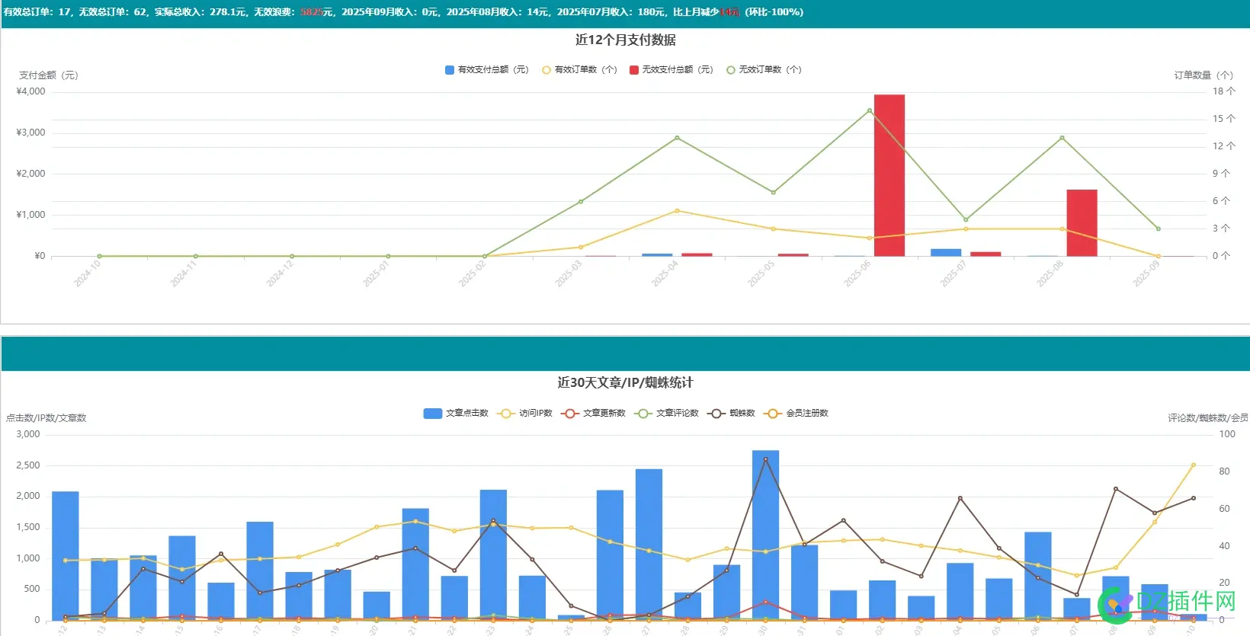
Task: Click the green peak point above 2025-06
Action: click(870, 111)
